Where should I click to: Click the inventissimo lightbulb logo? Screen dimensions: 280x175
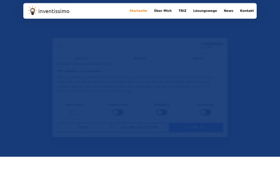coord(49,11)
